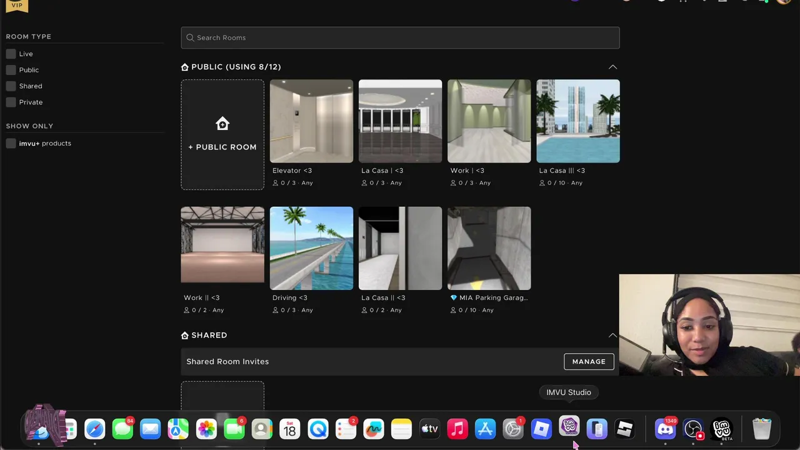Image resolution: width=800 pixels, height=450 pixels.
Task: Open La Casa || <3 room thumbnail
Action: coord(400,248)
